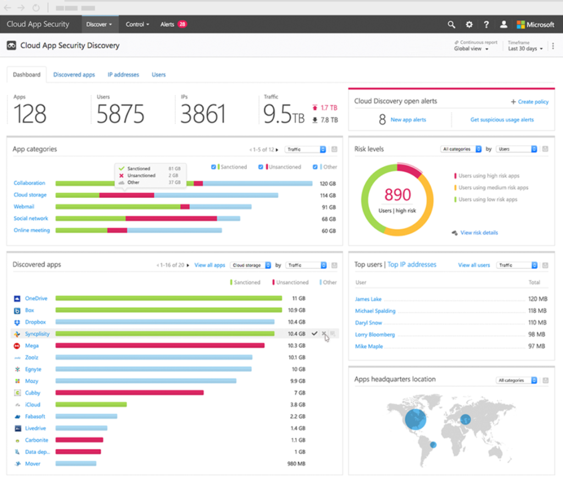
Task: Open the All categories dropdown in Risk levels
Action: click(461, 149)
